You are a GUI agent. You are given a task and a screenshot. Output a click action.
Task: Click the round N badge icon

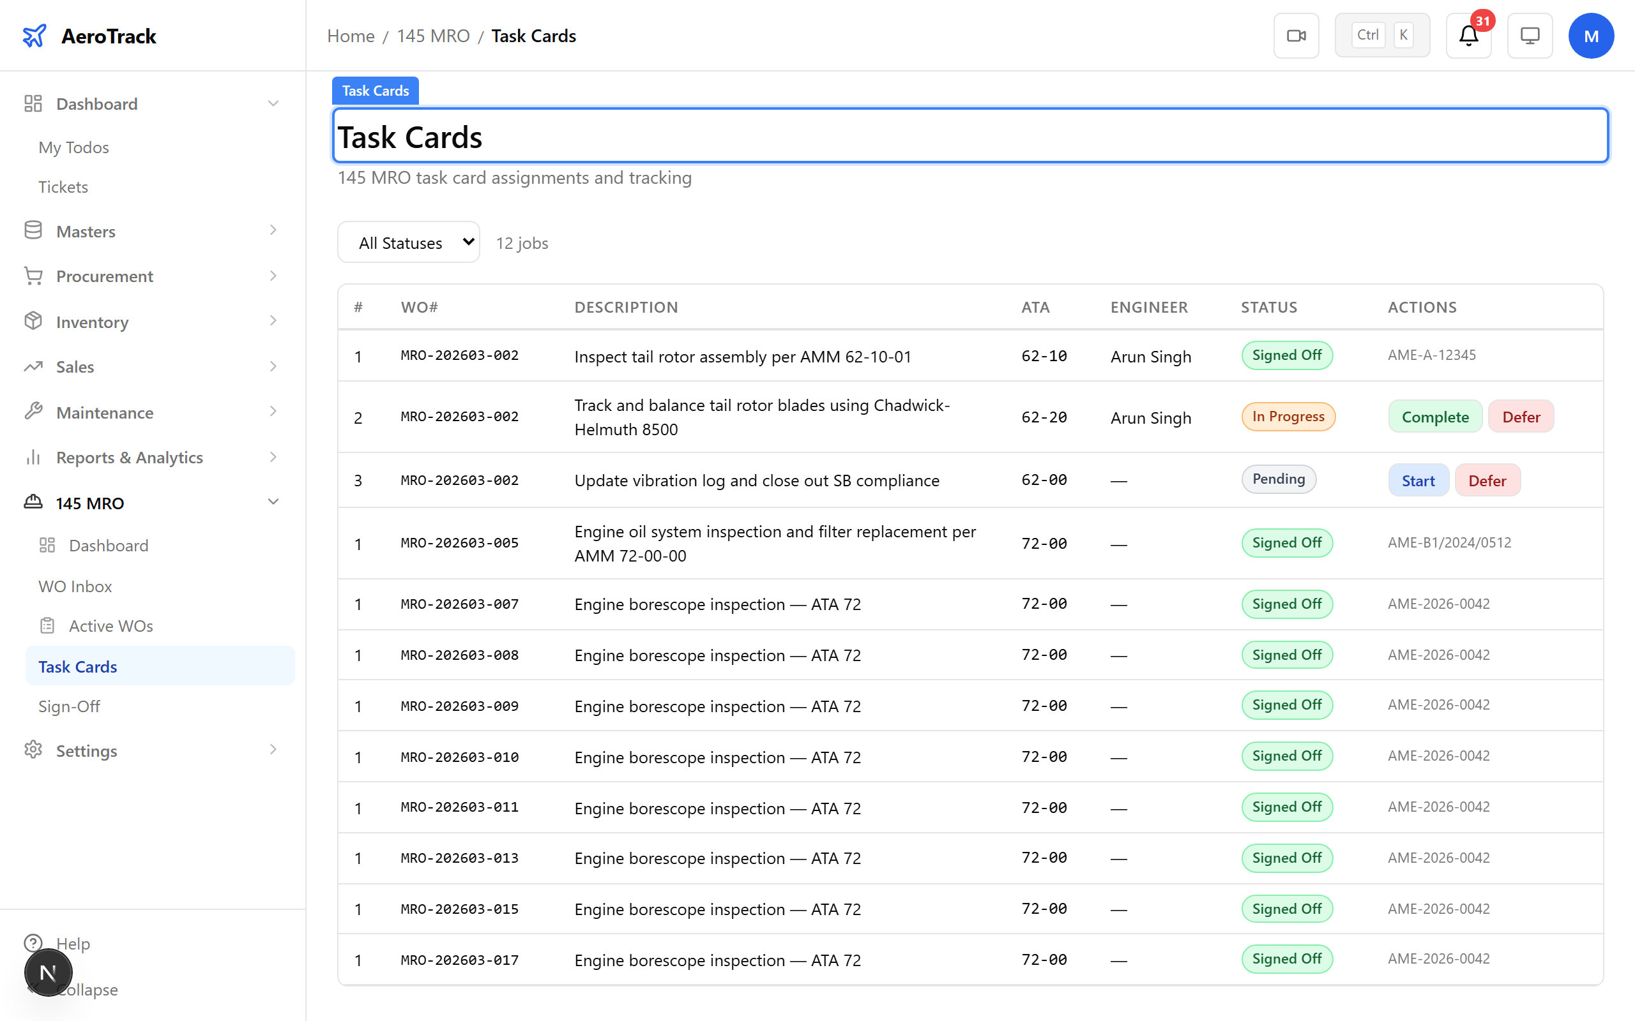48,973
